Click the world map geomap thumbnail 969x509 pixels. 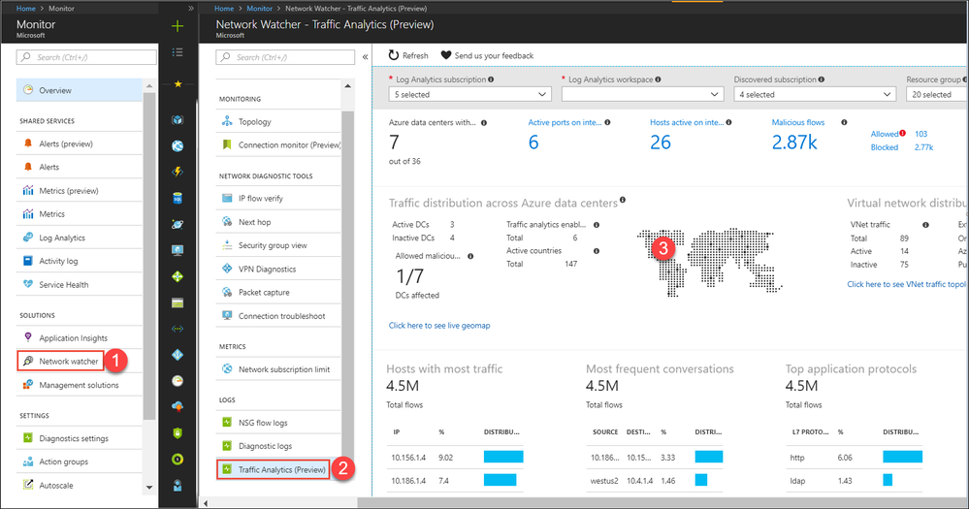709,262
